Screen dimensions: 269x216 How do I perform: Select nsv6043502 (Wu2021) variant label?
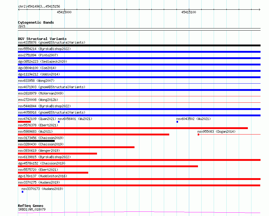[x=193, y=119]
